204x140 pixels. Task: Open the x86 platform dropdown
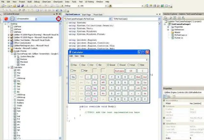106,6
